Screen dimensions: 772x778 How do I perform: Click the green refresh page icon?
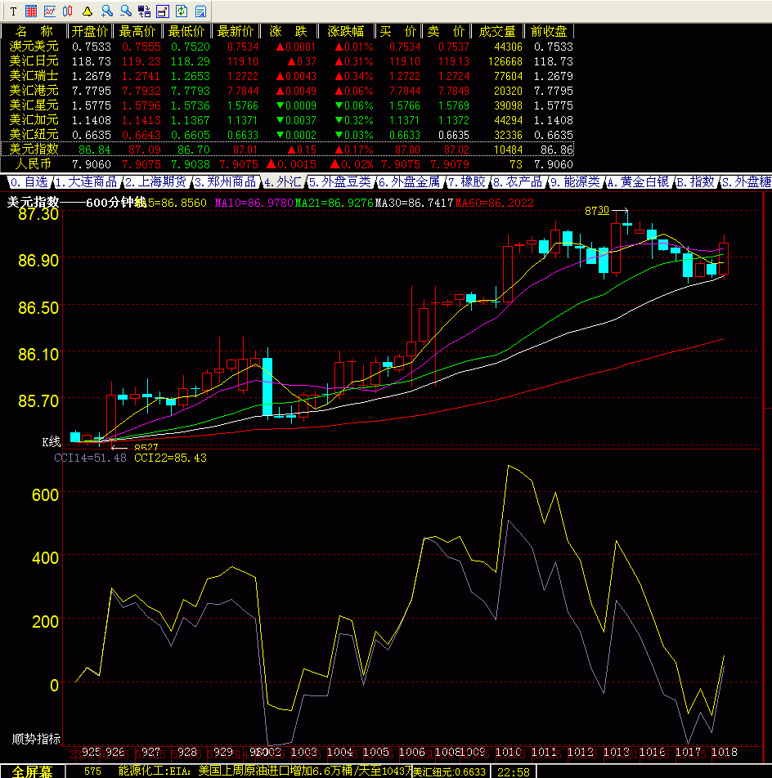[182, 11]
